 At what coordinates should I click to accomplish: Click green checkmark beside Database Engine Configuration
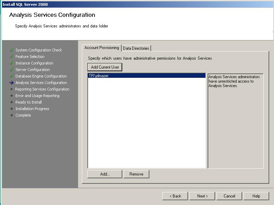point(12,76)
